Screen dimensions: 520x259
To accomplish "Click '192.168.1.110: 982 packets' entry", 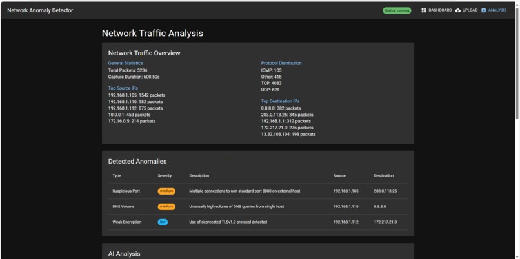I will 135,102.
